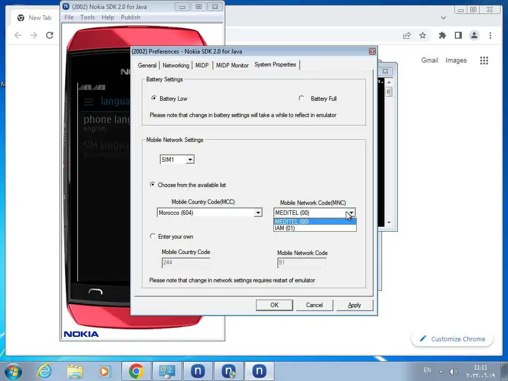
Task: Click the Customize Chrome button
Action: pos(452,339)
